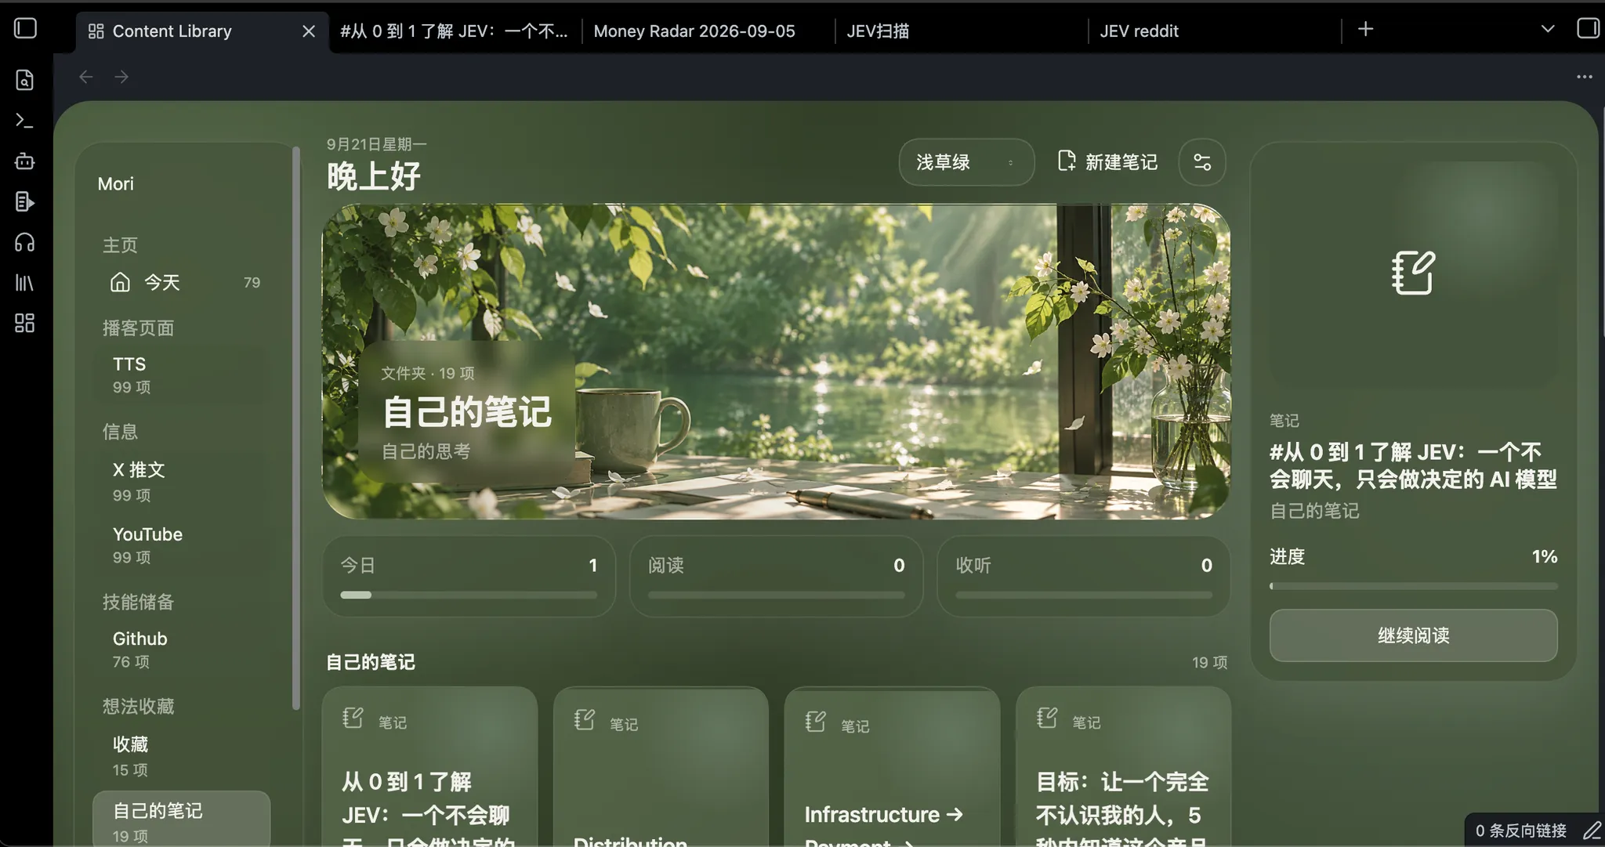This screenshot has height=847, width=1605.
Task: Click the document play icon in ribbon
Action: (25, 202)
